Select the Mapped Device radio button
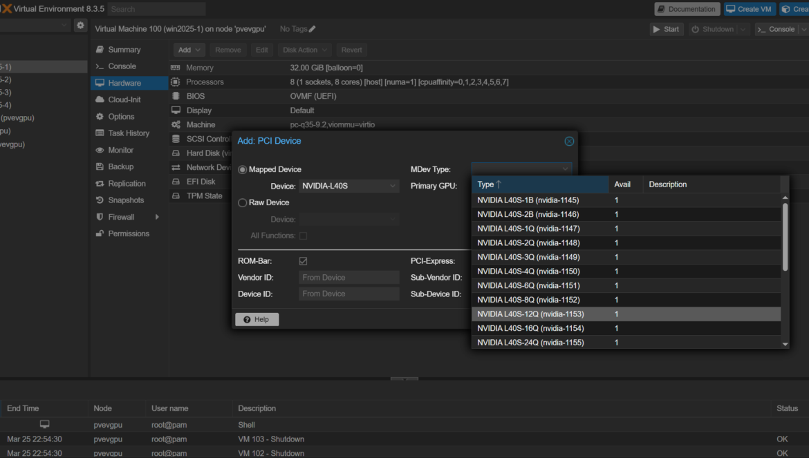 pyautogui.click(x=242, y=169)
